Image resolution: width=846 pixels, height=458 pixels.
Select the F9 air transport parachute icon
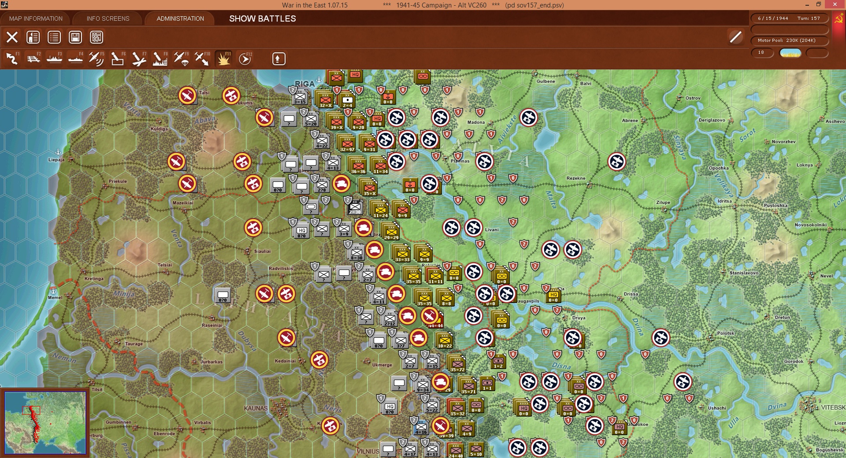181,59
